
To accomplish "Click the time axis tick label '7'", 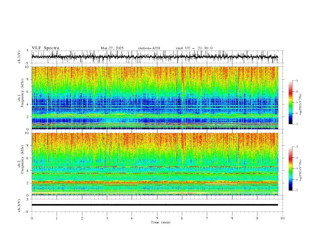I will [207, 218].
